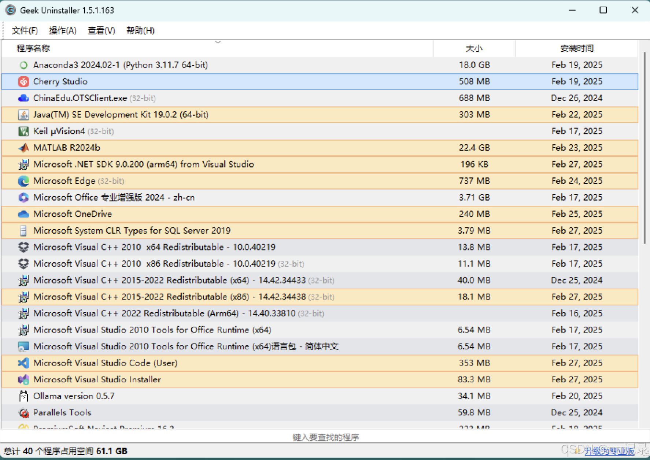Click the 18.0 GB size of Anaconda3
Viewport: 650px width, 460px height.
pyautogui.click(x=474, y=65)
